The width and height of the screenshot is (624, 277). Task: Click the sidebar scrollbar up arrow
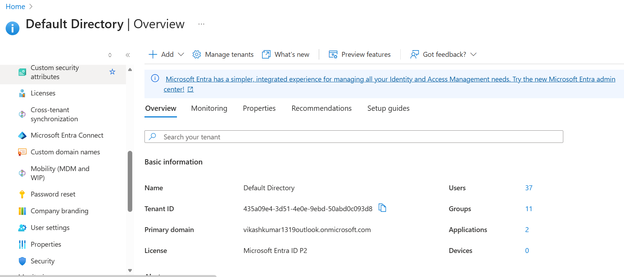130,70
